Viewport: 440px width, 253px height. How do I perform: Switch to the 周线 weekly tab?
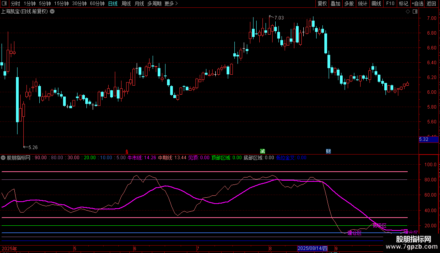[x=126, y=4]
